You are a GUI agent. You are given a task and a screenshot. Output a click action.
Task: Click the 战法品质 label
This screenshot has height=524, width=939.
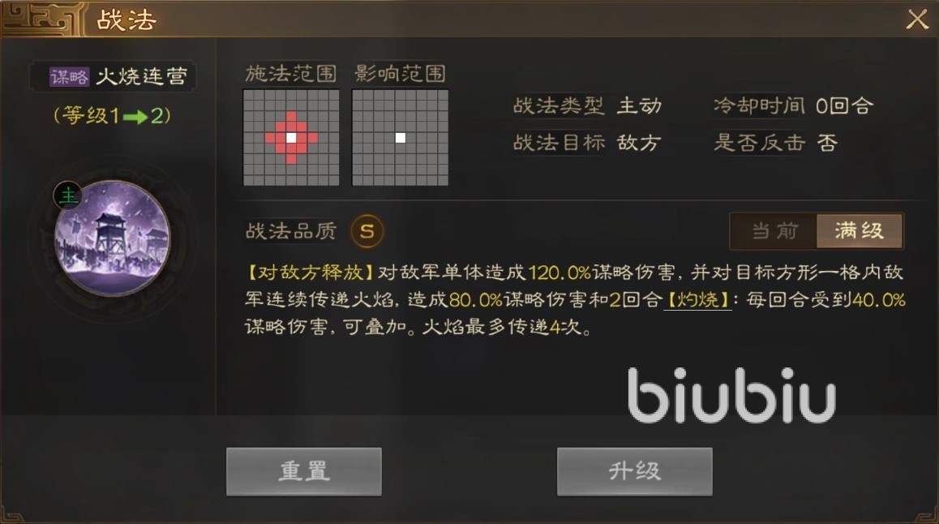[x=291, y=231]
